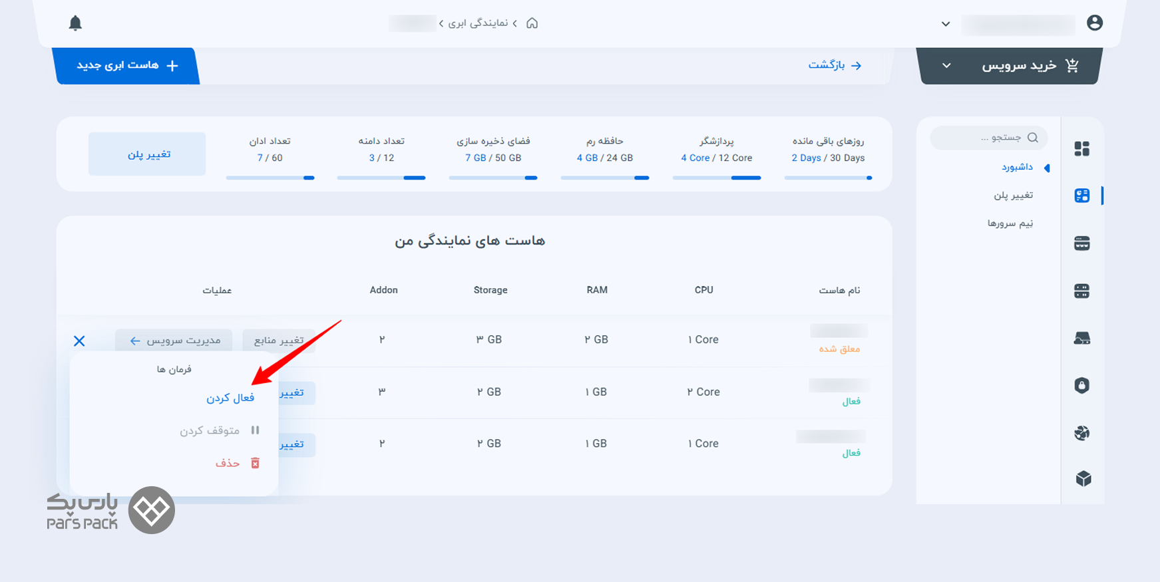The width and height of the screenshot is (1160, 582).
Task: Click the home icon in breadcrumb
Action: [532, 23]
